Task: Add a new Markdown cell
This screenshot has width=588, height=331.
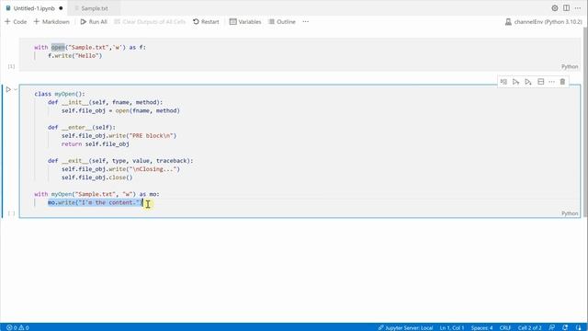Action: (51, 22)
